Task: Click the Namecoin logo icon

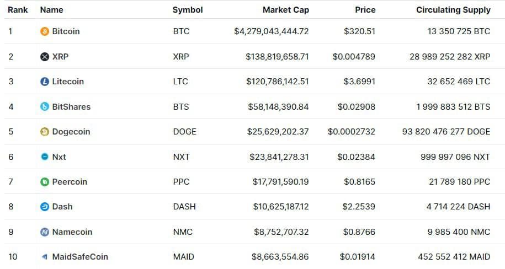Action: pyautogui.click(x=45, y=232)
